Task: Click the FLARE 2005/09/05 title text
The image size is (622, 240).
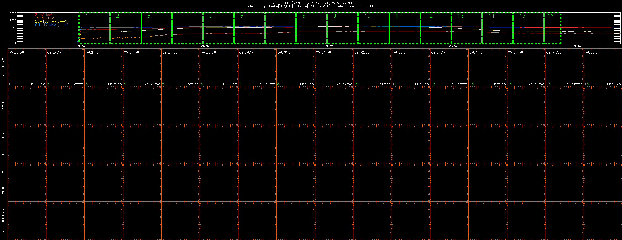Action: [311, 3]
